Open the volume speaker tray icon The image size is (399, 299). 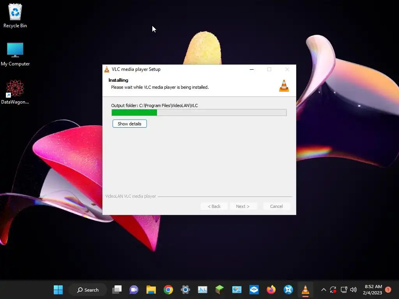coord(353,290)
